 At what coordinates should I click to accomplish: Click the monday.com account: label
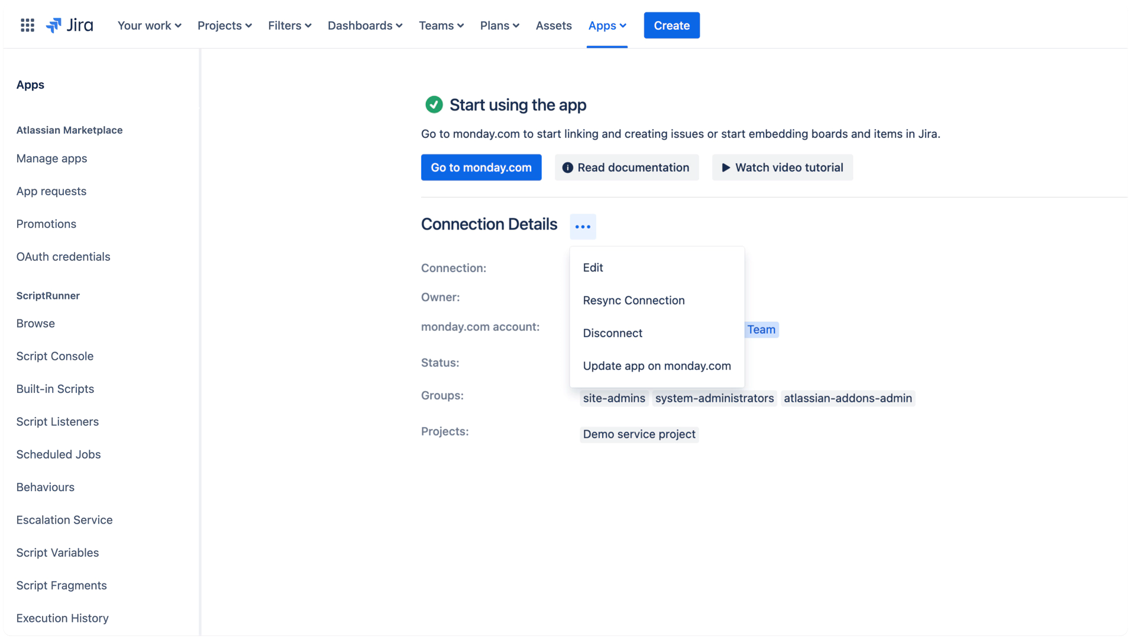(x=480, y=327)
